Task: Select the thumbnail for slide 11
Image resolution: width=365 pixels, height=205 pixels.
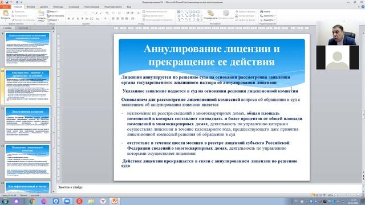Action: pyautogui.click(x=27, y=124)
